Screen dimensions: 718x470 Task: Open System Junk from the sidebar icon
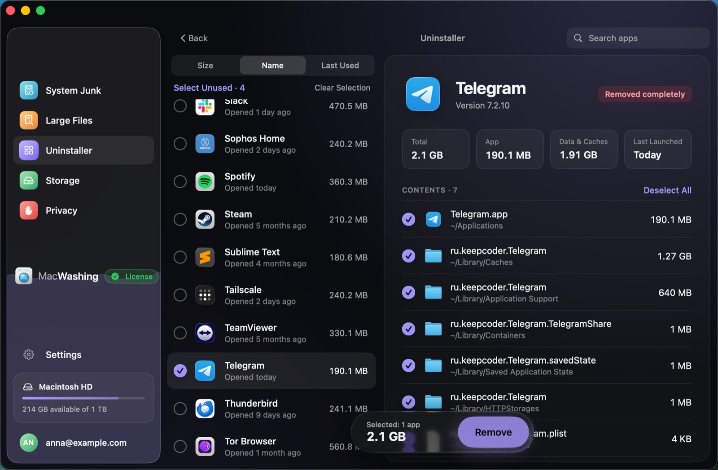click(x=29, y=90)
